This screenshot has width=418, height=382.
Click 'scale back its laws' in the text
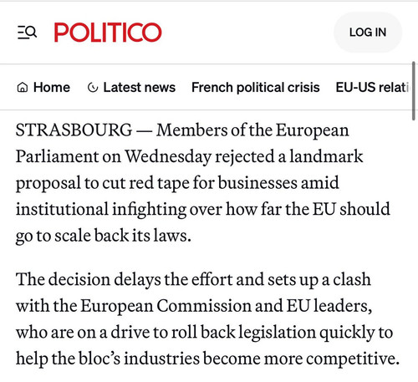pos(123,236)
